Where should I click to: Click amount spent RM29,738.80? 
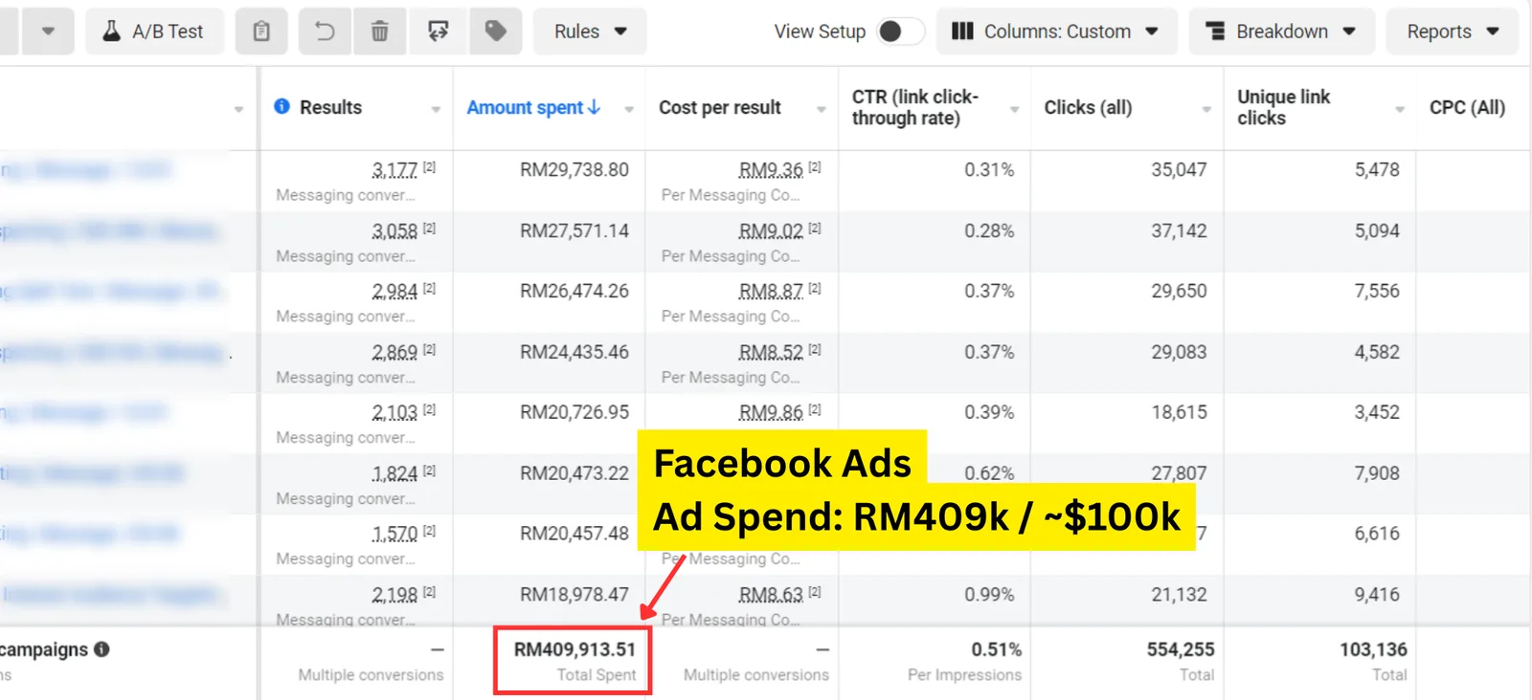click(574, 170)
